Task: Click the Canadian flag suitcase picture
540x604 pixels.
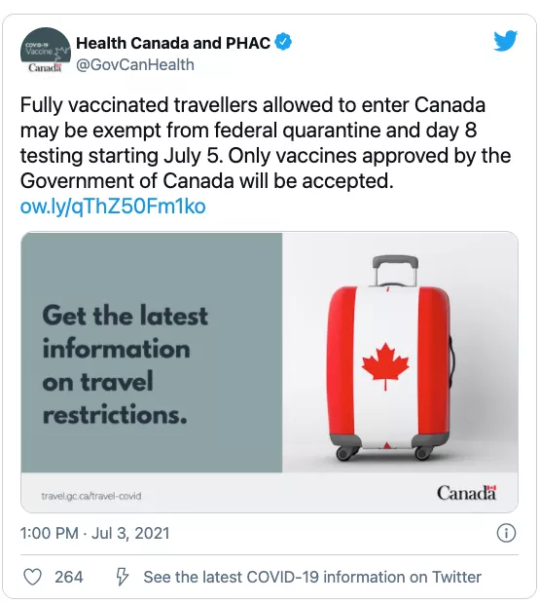Action: pyautogui.click(x=400, y=353)
